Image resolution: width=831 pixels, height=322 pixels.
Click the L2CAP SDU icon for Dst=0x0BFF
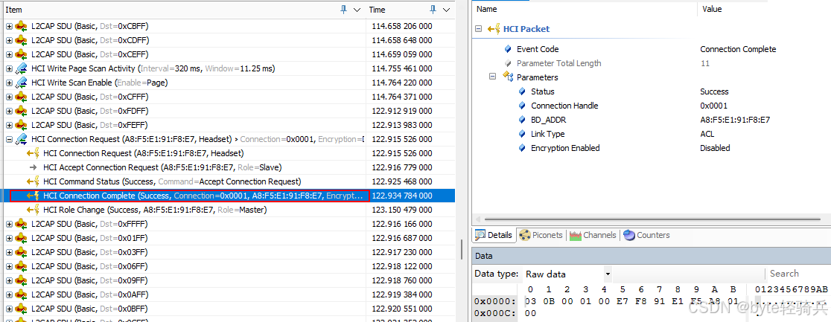click(x=21, y=309)
